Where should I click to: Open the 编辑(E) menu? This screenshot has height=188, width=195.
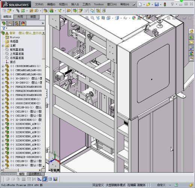pos(51,4)
